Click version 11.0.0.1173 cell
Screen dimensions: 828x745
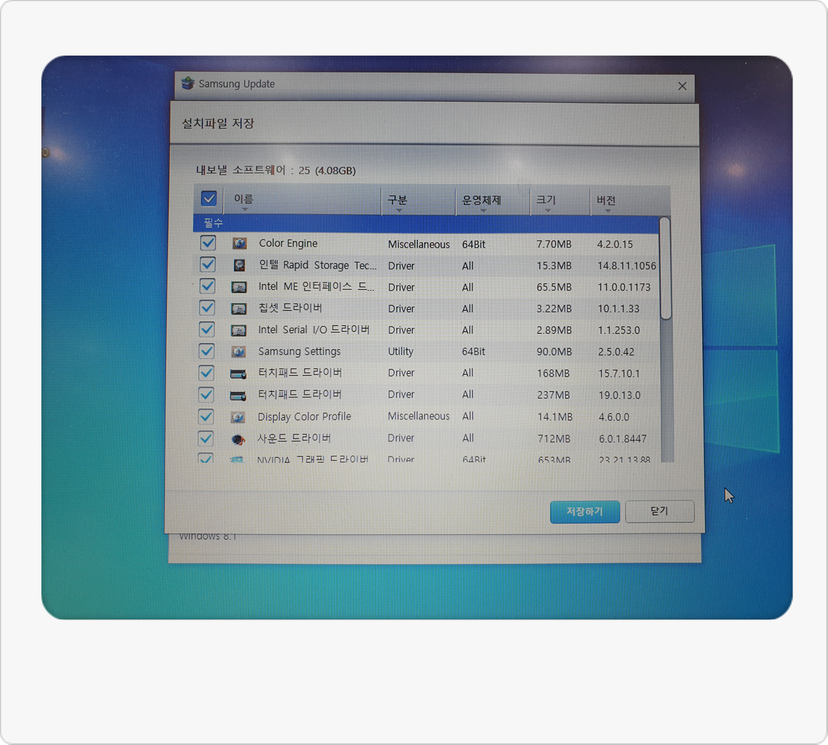coord(624,287)
